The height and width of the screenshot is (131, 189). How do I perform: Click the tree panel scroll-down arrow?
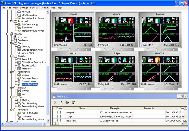tap(48, 121)
